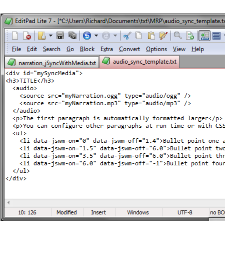Click the 'Bullet point one' list item line
This screenshot has width=225, height=260.
pyautogui.click(x=122, y=141)
